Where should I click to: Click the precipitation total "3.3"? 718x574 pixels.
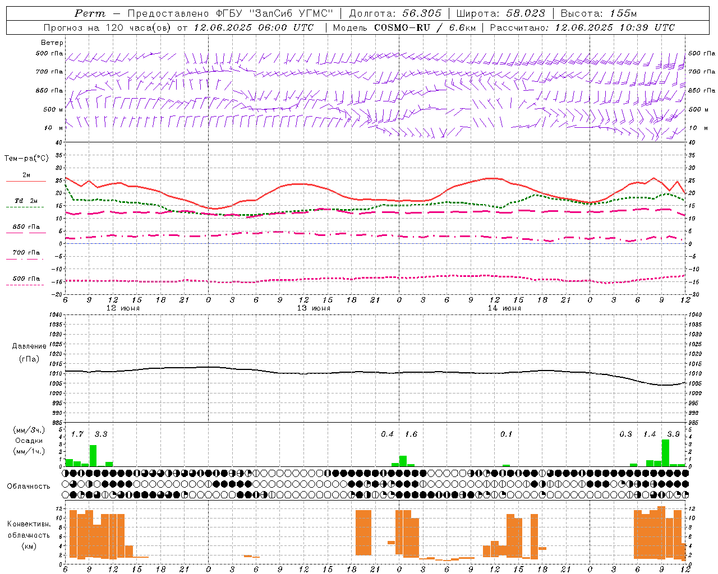[101, 434]
